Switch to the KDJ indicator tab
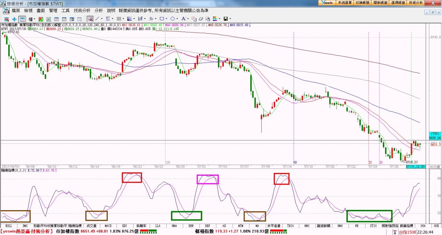The height and width of the screenshot is (235, 442). coord(125,226)
